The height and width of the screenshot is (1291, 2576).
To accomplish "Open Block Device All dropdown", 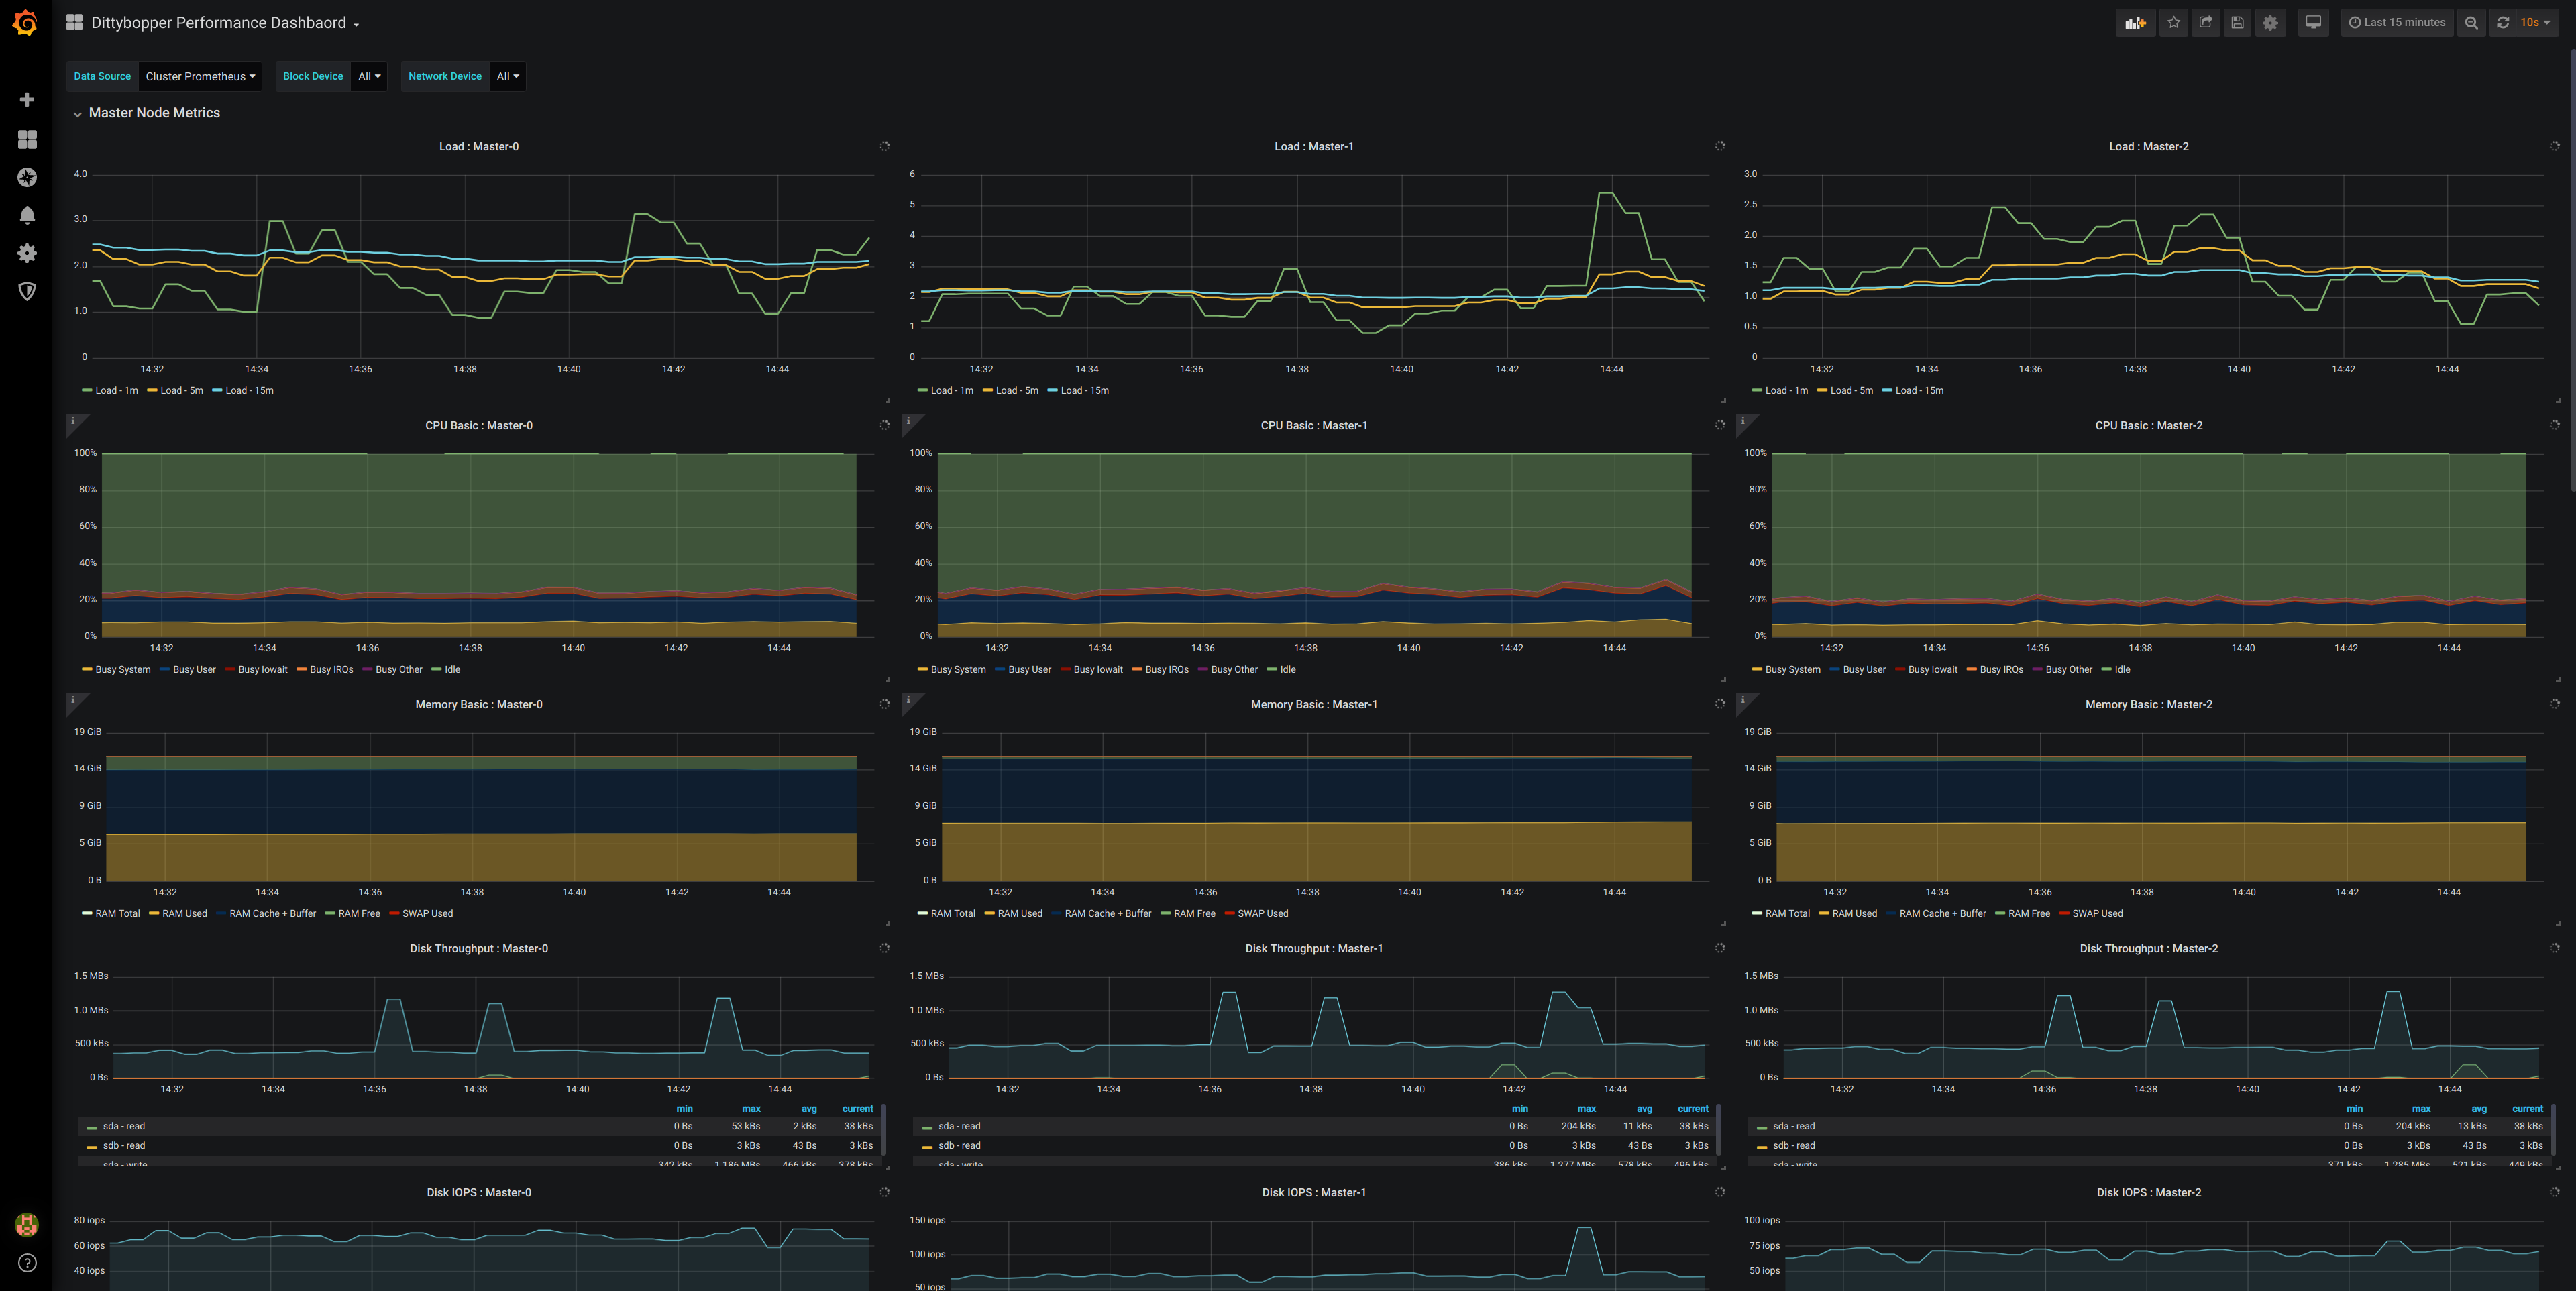I will tap(369, 76).
